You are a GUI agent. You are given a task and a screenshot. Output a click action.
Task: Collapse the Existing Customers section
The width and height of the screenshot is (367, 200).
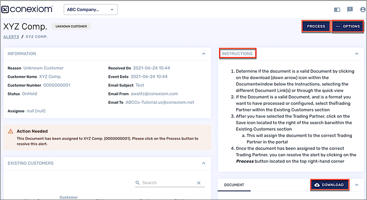tap(204, 163)
